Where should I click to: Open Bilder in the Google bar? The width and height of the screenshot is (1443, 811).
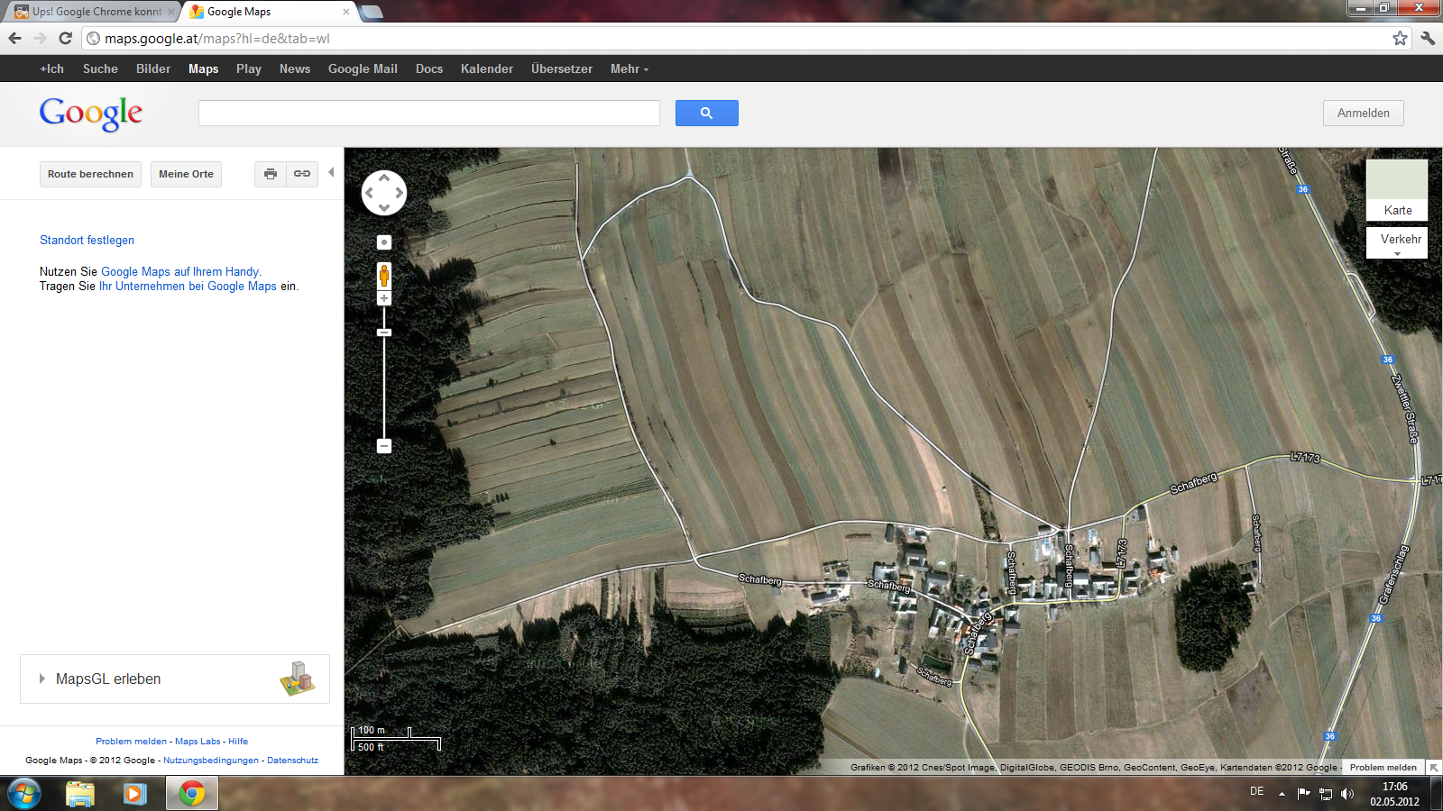[153, 68]
